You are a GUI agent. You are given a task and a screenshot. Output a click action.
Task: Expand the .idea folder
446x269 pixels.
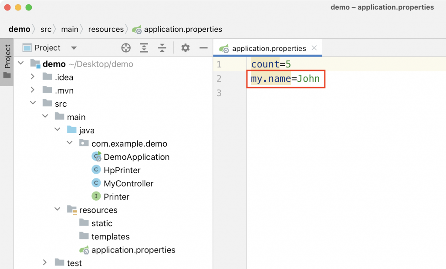33,77
